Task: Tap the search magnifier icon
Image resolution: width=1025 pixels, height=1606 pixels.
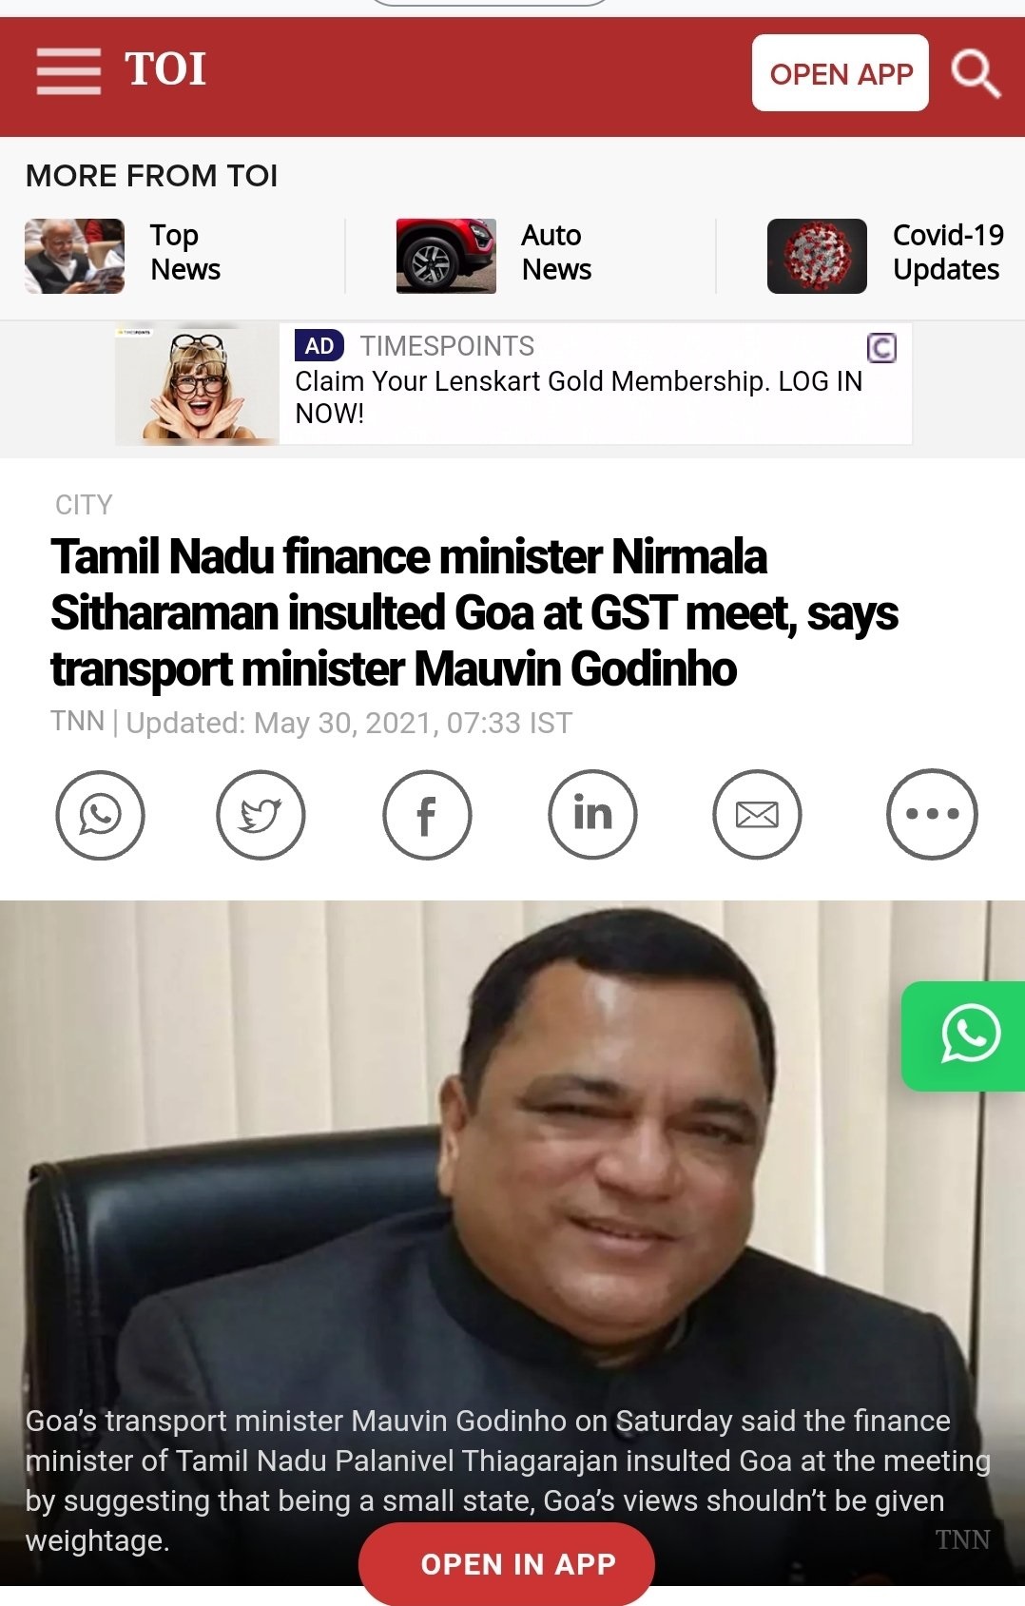Action: tap(977, 73)
